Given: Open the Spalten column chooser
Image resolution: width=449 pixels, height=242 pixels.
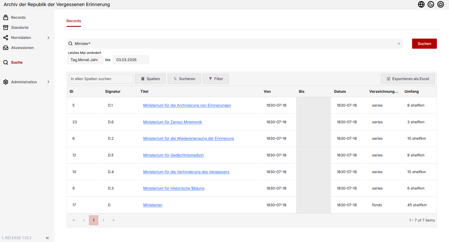Looking at the screenshot, I should (x=150, y=79).
